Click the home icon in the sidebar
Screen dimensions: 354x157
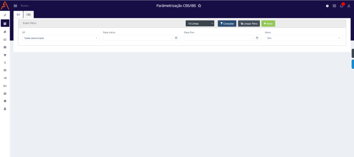pyautogui.click(x=5, y=101)
